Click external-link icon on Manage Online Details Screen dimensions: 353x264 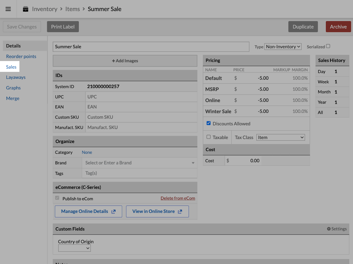pos(113,212)
